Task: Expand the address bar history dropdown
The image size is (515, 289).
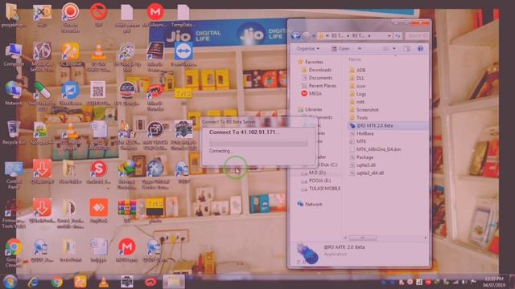Action: tap(389, 35)
